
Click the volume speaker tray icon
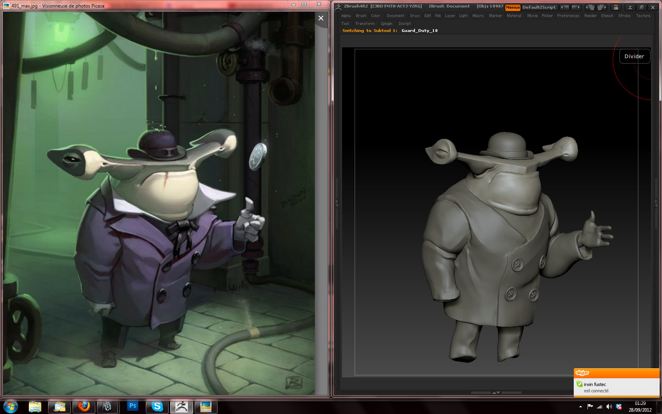click(x=609, y=407)
